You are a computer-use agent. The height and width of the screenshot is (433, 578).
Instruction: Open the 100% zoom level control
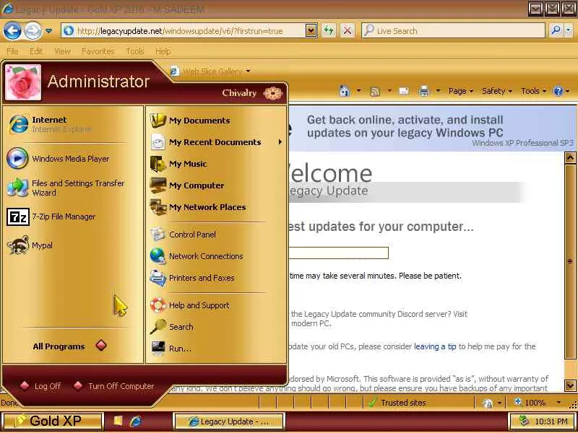(538, 403)
